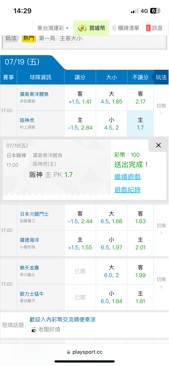This screenshot has width=169, height=366.
Task: Pick 小 6.0, 1.84 under option
Action: click(x=112, y=297)
